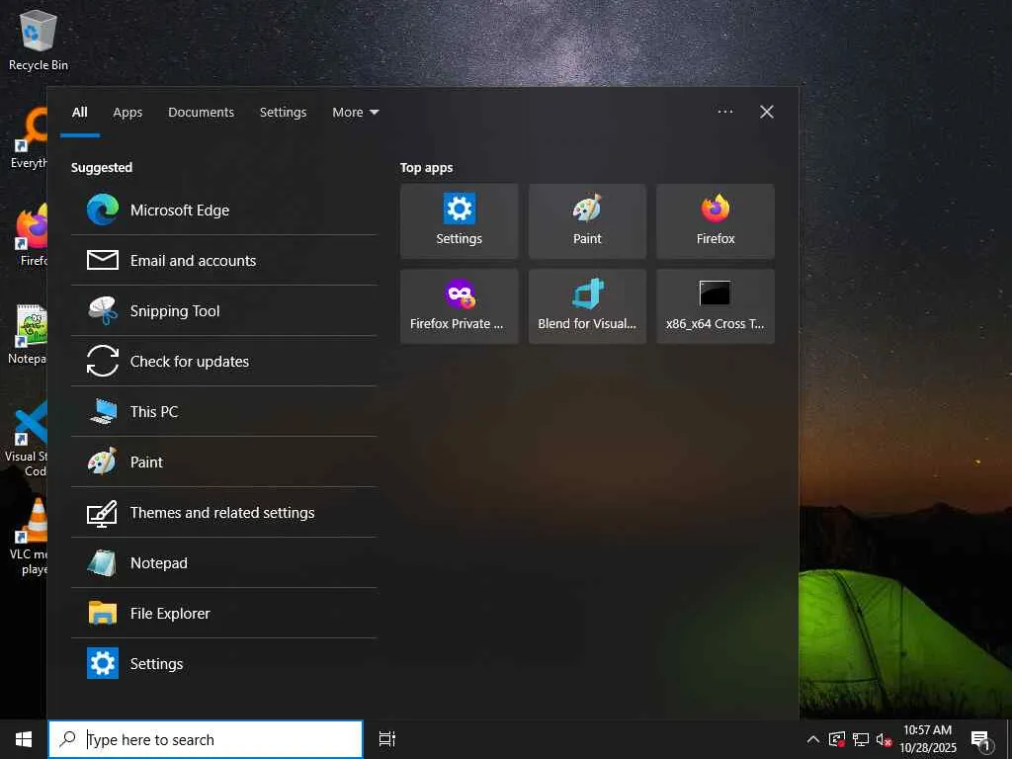Click the Check for updates icon

tap(103, 362)
